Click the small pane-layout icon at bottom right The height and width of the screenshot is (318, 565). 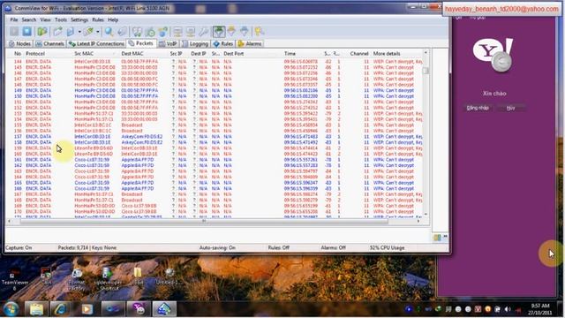[437, 238]
